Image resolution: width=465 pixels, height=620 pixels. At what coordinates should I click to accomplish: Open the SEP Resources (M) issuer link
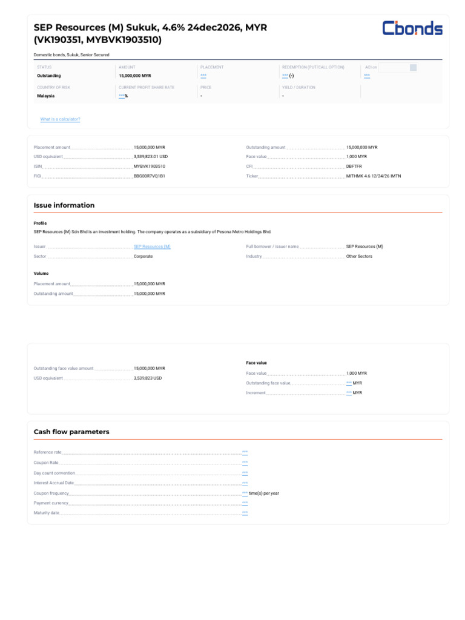tap(152, 246)
